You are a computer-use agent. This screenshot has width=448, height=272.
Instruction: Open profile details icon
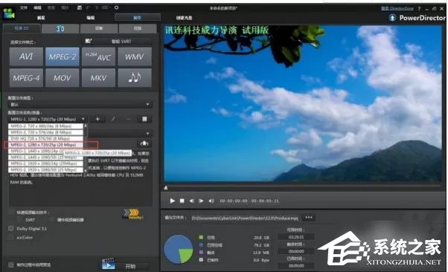pyautogui.click(x=144, y=119)
